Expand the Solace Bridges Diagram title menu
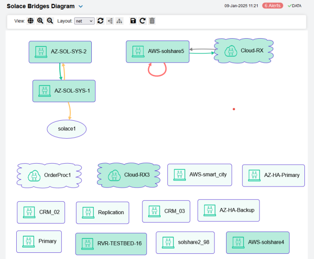314x259 pixels. (x=81, y=6)
